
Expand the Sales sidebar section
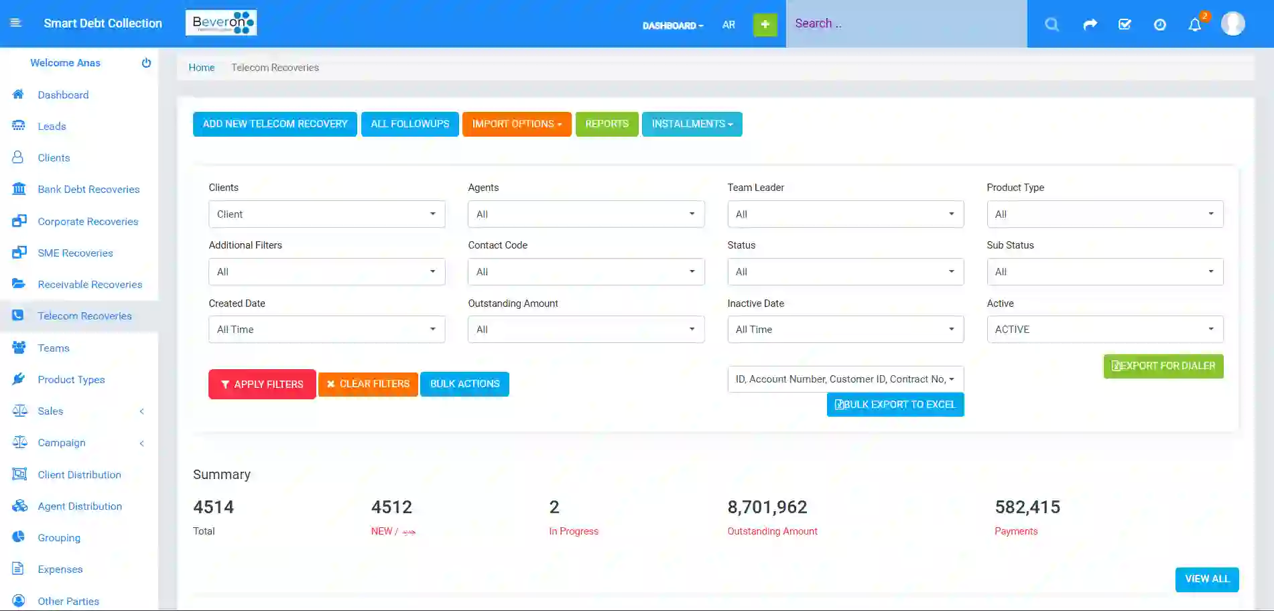pyautogui.click(x=80, y=411)
